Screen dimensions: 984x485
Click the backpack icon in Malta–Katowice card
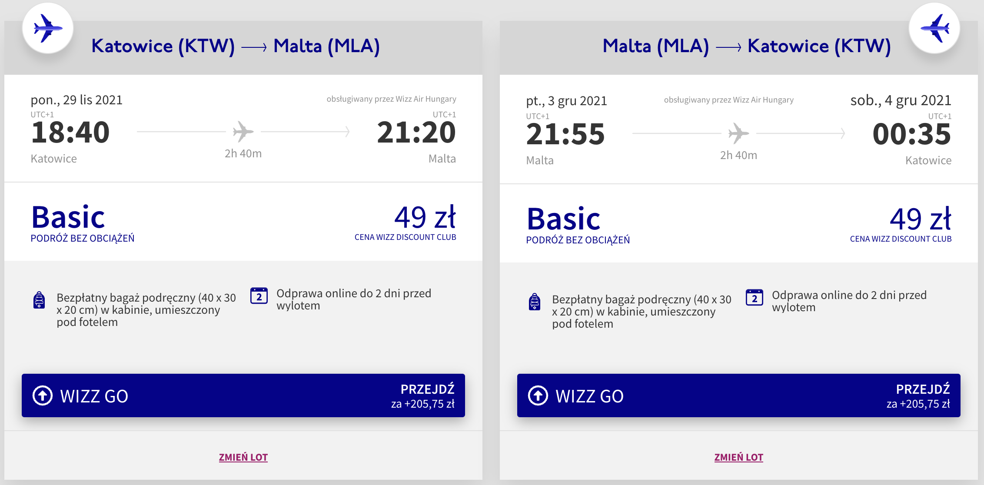coord(535,302)
